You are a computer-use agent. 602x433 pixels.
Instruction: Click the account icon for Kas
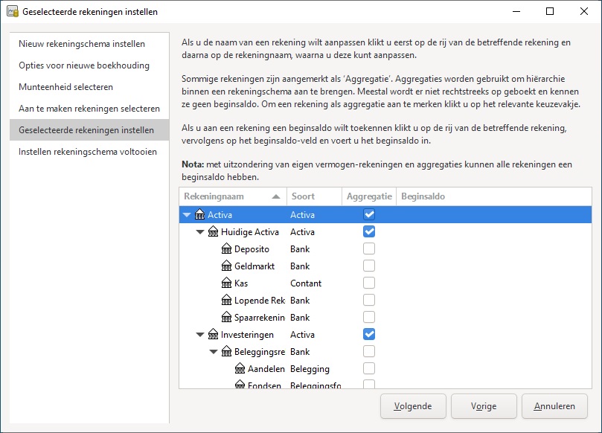click(x=227, y=283)
